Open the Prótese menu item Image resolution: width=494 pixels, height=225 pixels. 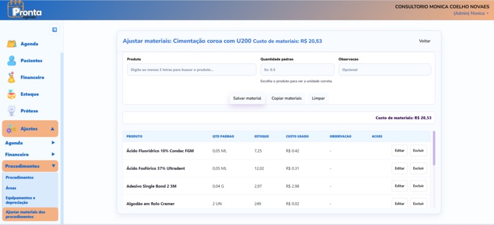click(x=29, y=111)
